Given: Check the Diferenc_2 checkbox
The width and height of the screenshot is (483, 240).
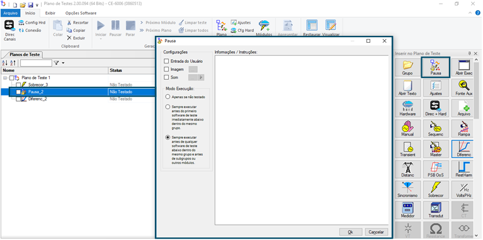Looking at the screenshot, I should pyautogui.click(x=18, y=99).
